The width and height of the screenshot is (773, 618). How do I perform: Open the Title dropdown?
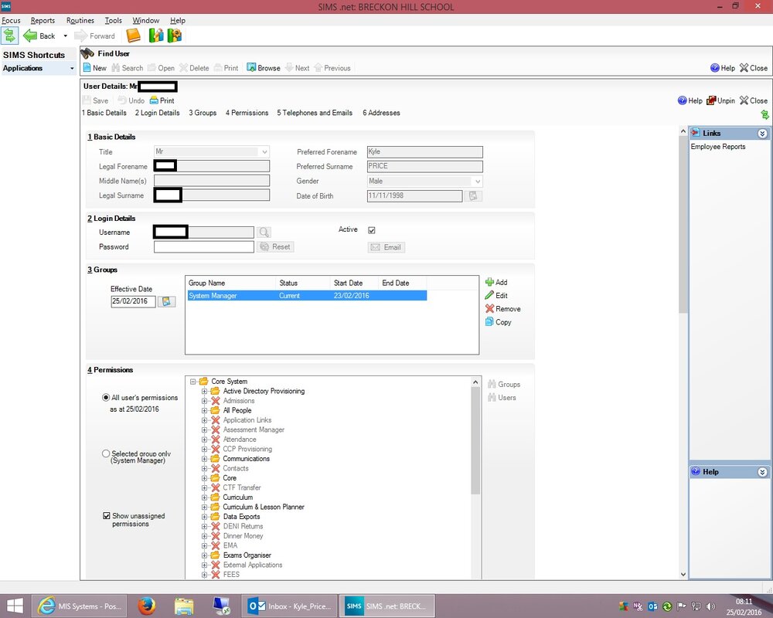(264, 151)
